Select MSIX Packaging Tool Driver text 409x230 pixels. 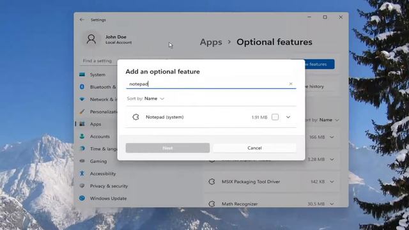[x=251, y=181]
